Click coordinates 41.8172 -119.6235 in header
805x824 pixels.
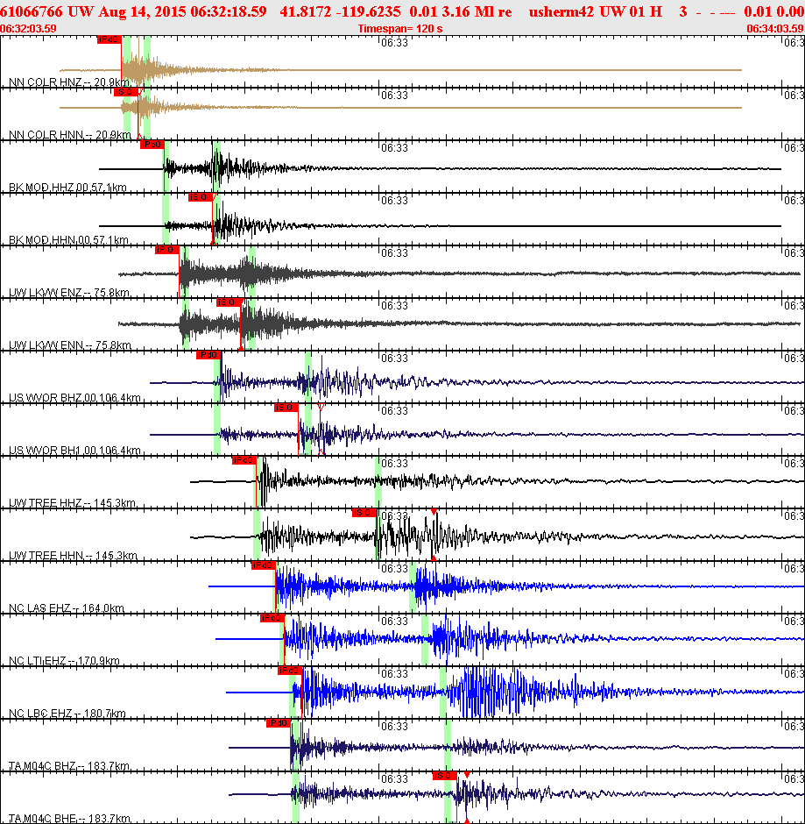tap(340, 11)
